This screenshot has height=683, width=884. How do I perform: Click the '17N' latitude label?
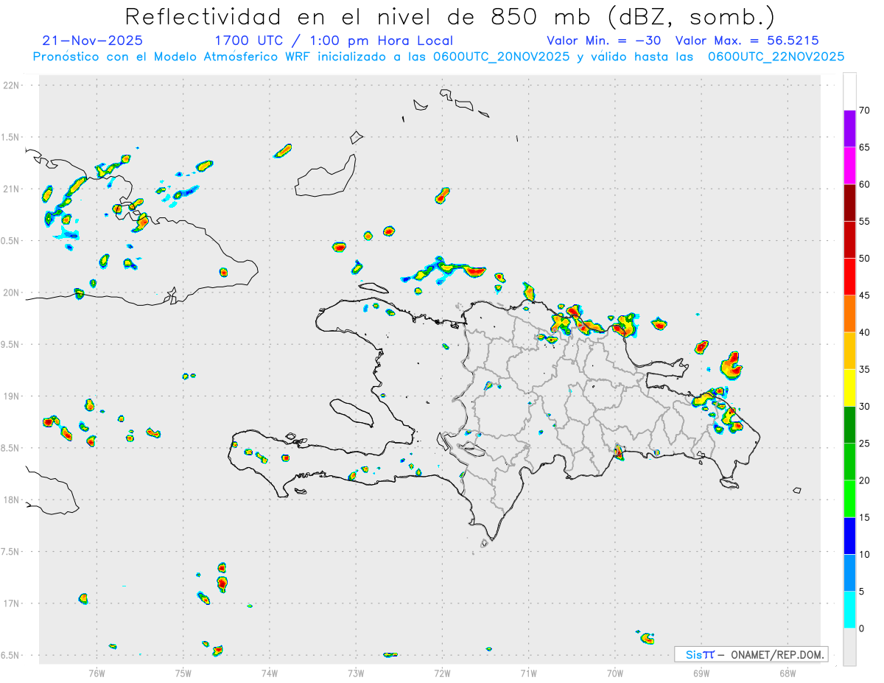click(12, 603)
